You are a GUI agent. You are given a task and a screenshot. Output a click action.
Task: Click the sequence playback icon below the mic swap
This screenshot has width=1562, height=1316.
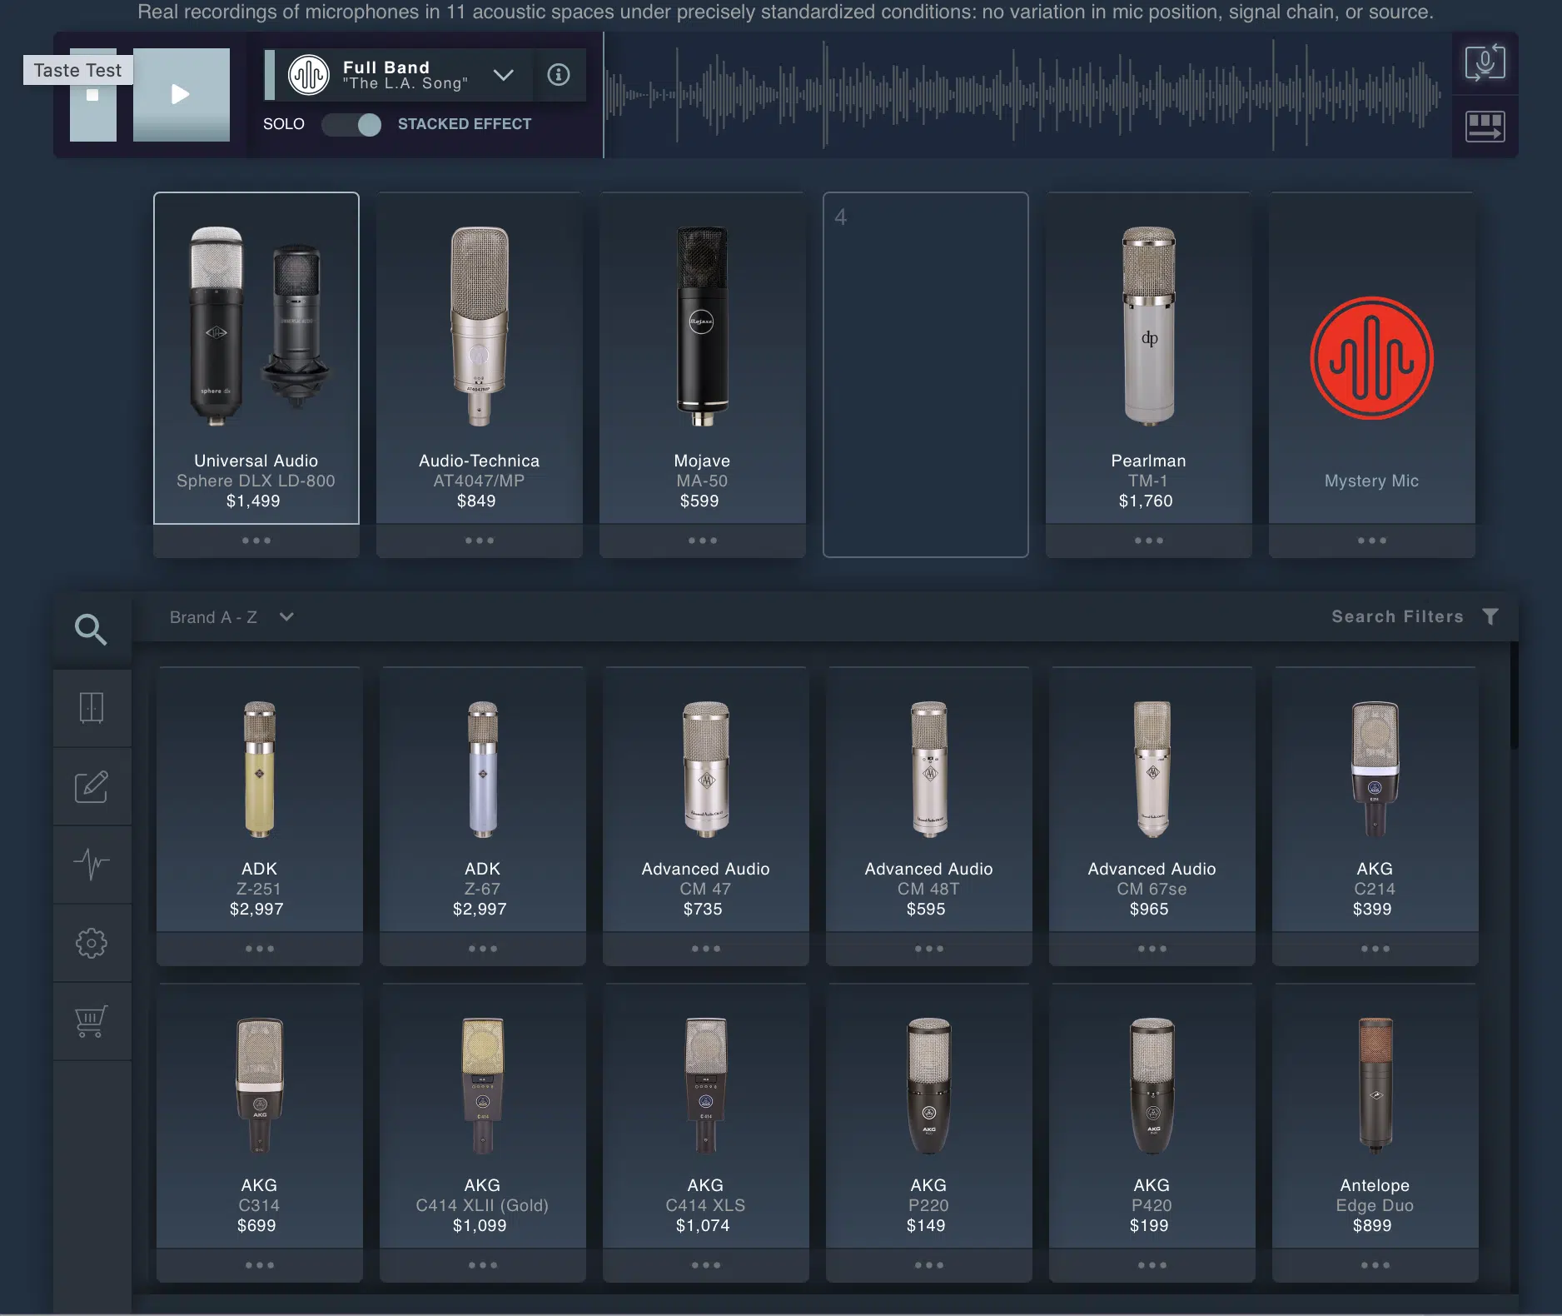[1485, 126]
